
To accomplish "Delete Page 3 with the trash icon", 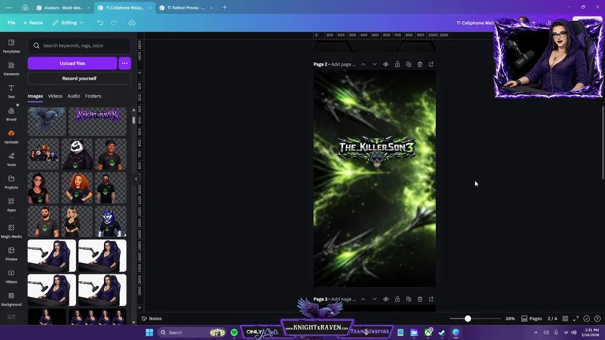I will [420, 299].
